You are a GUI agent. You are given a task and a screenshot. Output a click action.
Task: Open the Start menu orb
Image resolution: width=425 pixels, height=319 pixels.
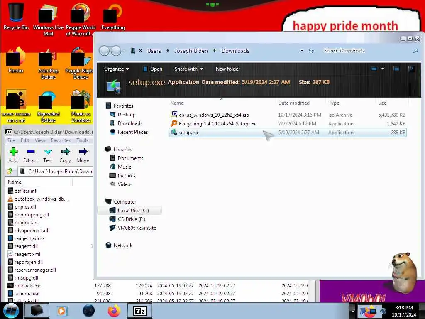click(11, 311)
